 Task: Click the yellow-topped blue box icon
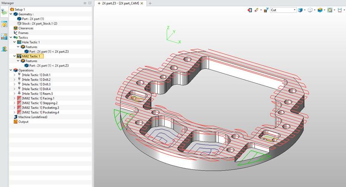pos(320,10)
